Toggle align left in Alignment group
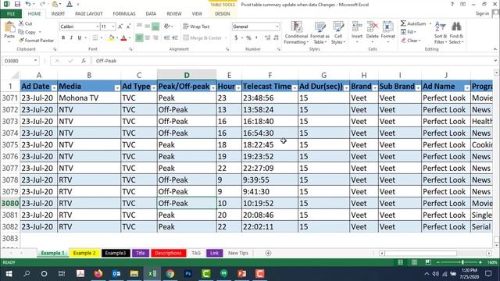Screen dimensions: 500x281 pos(139,38)
